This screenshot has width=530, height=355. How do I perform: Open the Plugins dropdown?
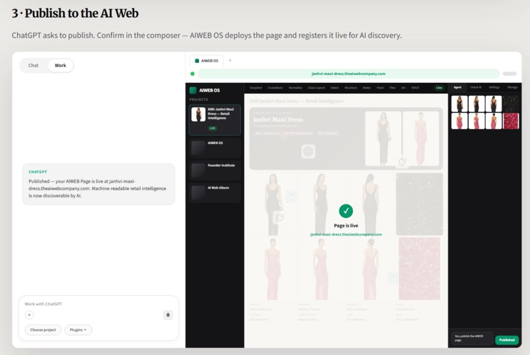click(x=78, y=329)
